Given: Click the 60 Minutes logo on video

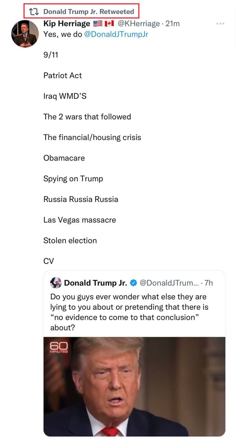Looking at the screenshot, I should 59,346.
